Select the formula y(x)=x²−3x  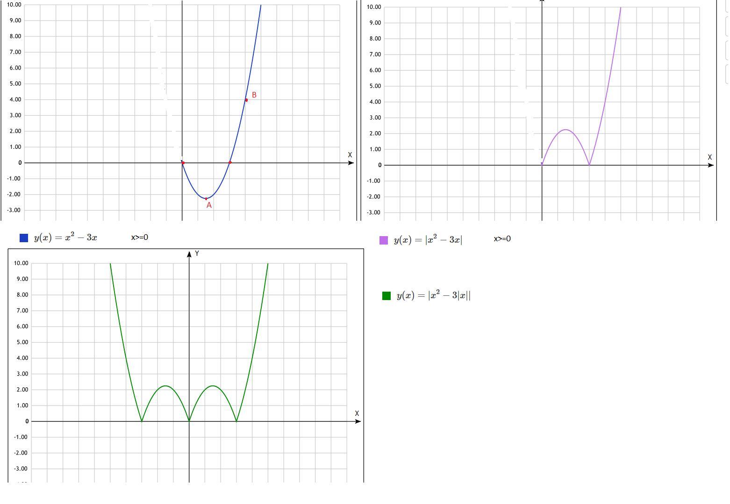point(65,238)
